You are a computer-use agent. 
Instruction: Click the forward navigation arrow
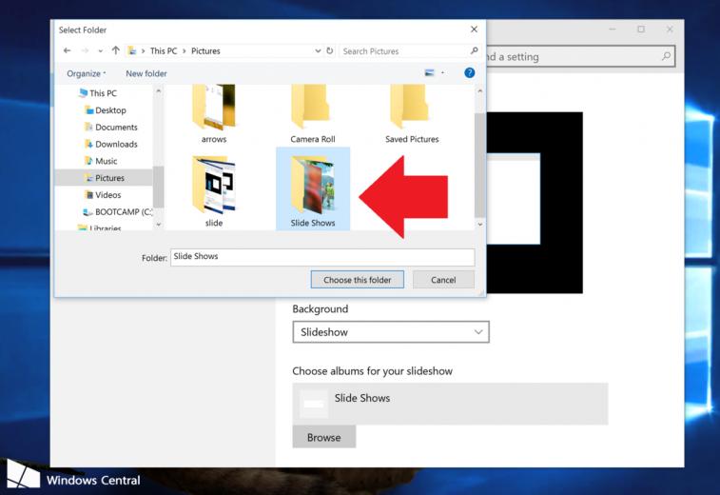(x=85, y=50)
